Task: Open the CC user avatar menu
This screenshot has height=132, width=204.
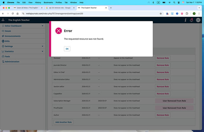Action: tap(198, 20)
